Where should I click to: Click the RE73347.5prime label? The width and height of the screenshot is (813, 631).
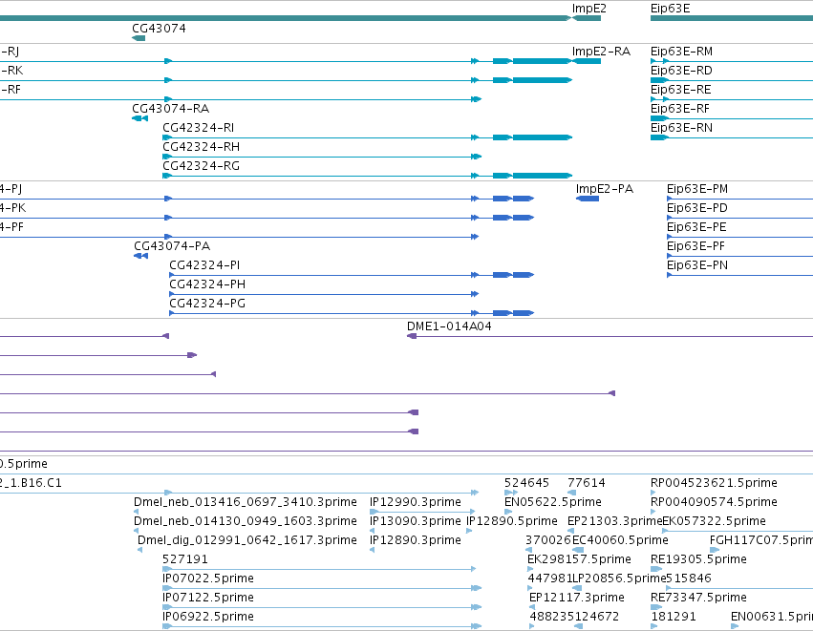pyautogui.click(x=698, y=598)
